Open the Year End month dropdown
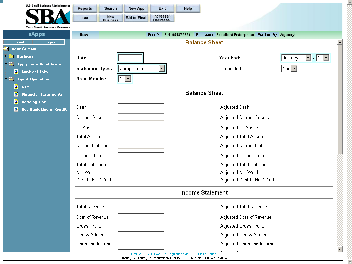 click(308, 58)
